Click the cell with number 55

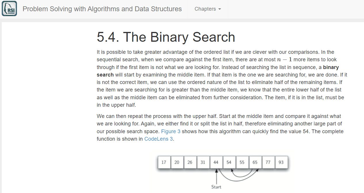[x=242, y=162]
